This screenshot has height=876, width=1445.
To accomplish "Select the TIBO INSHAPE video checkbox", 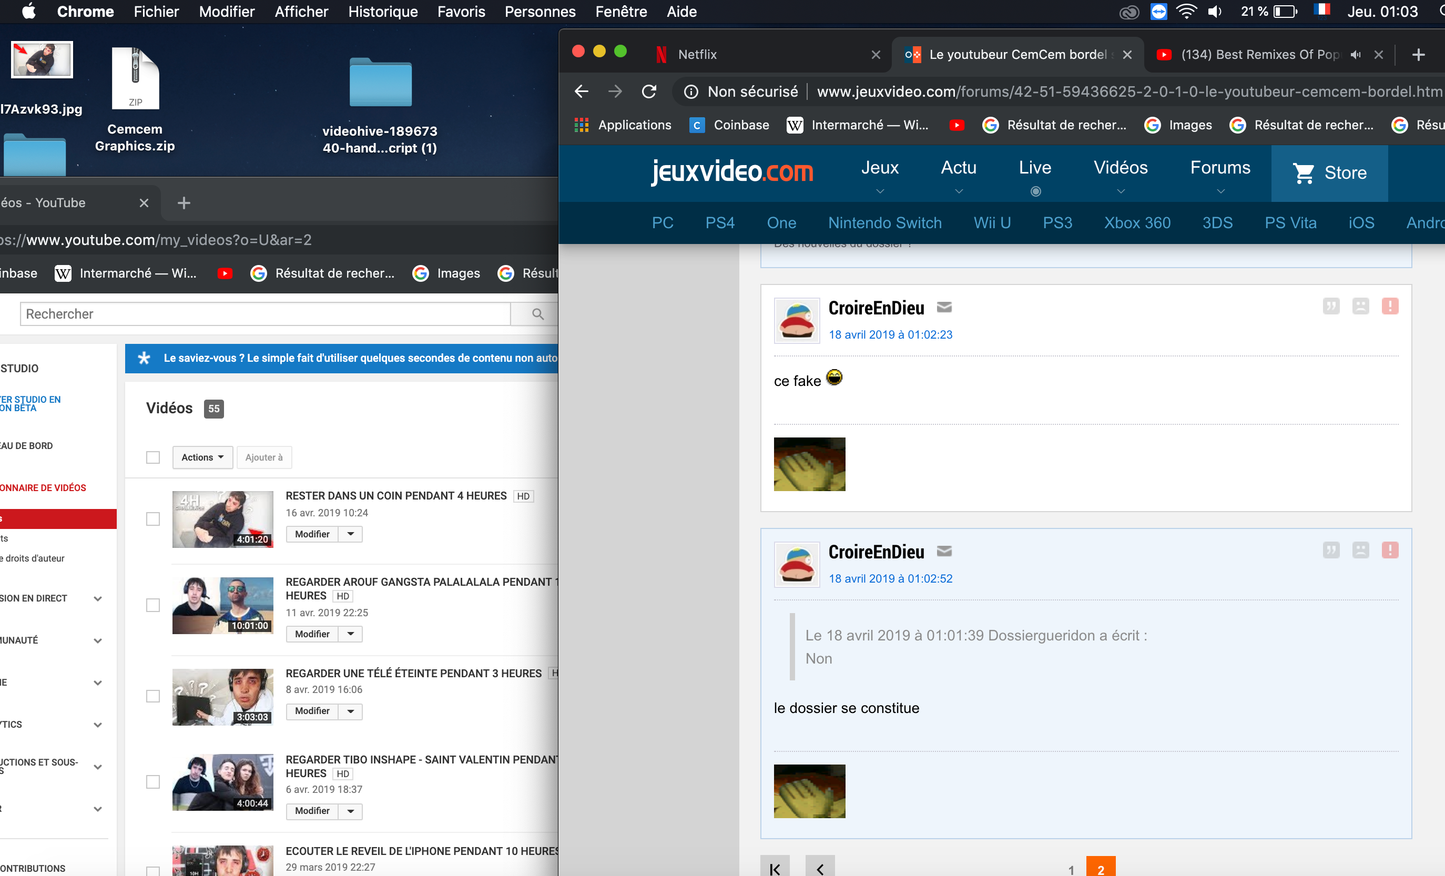I will 153,781.
